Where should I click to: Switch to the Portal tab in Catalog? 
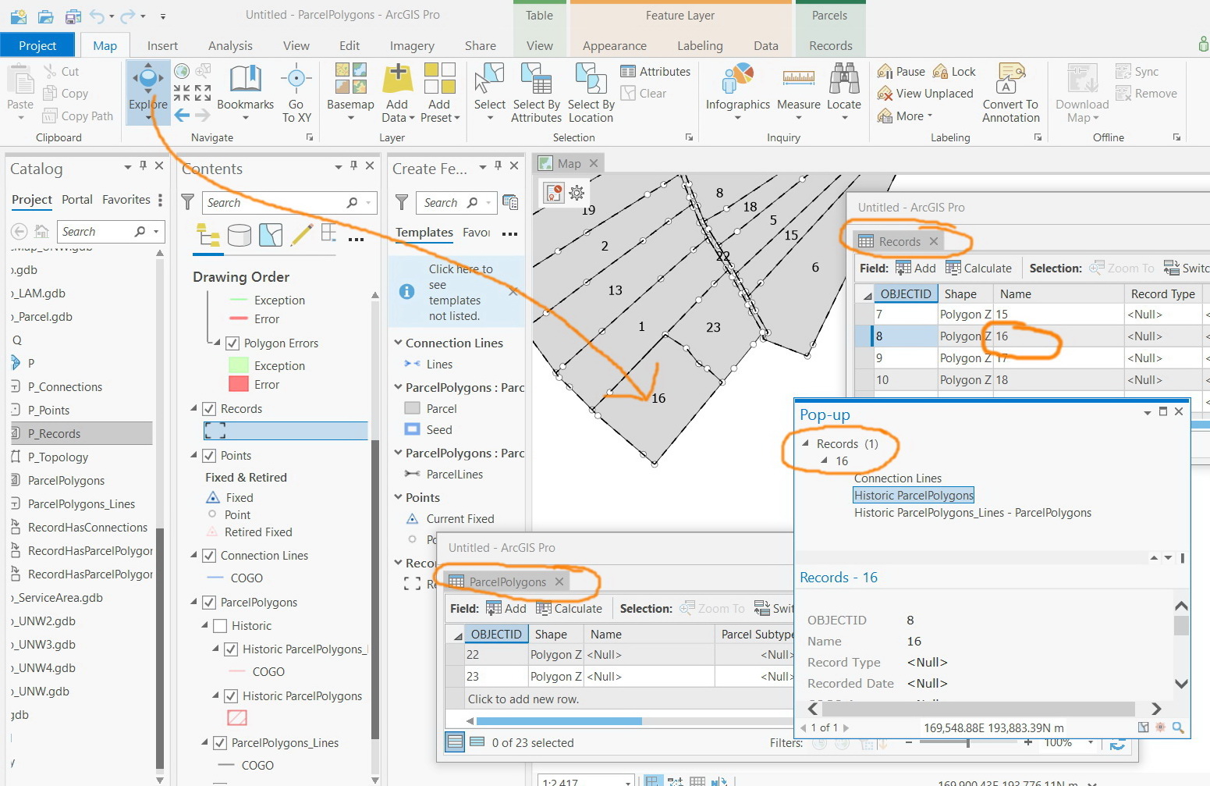77,200
